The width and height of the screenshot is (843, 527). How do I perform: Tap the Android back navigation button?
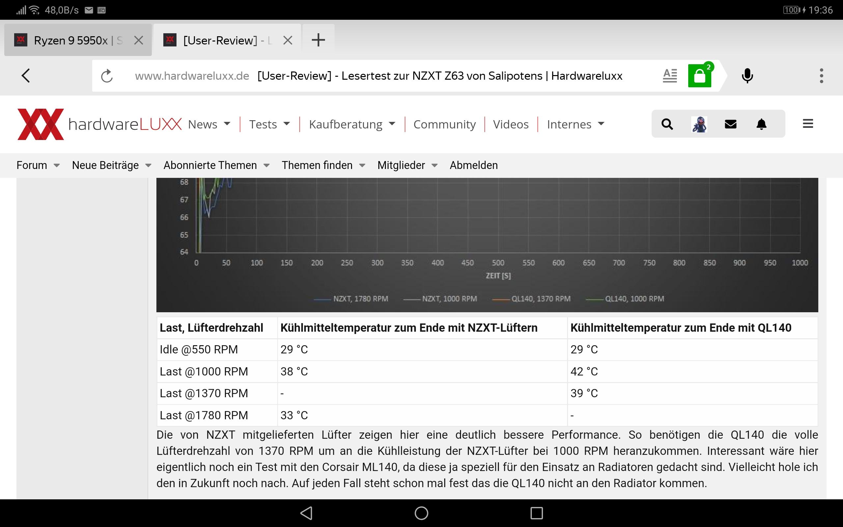tap(306, 513)
